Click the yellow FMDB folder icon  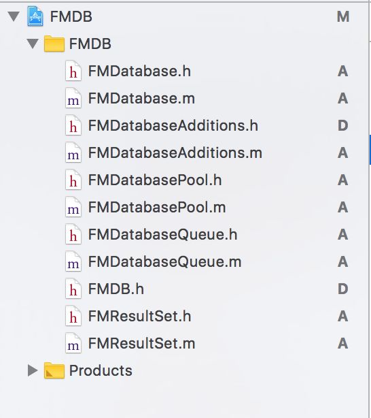pyautogui.click(x=54, y=44)
